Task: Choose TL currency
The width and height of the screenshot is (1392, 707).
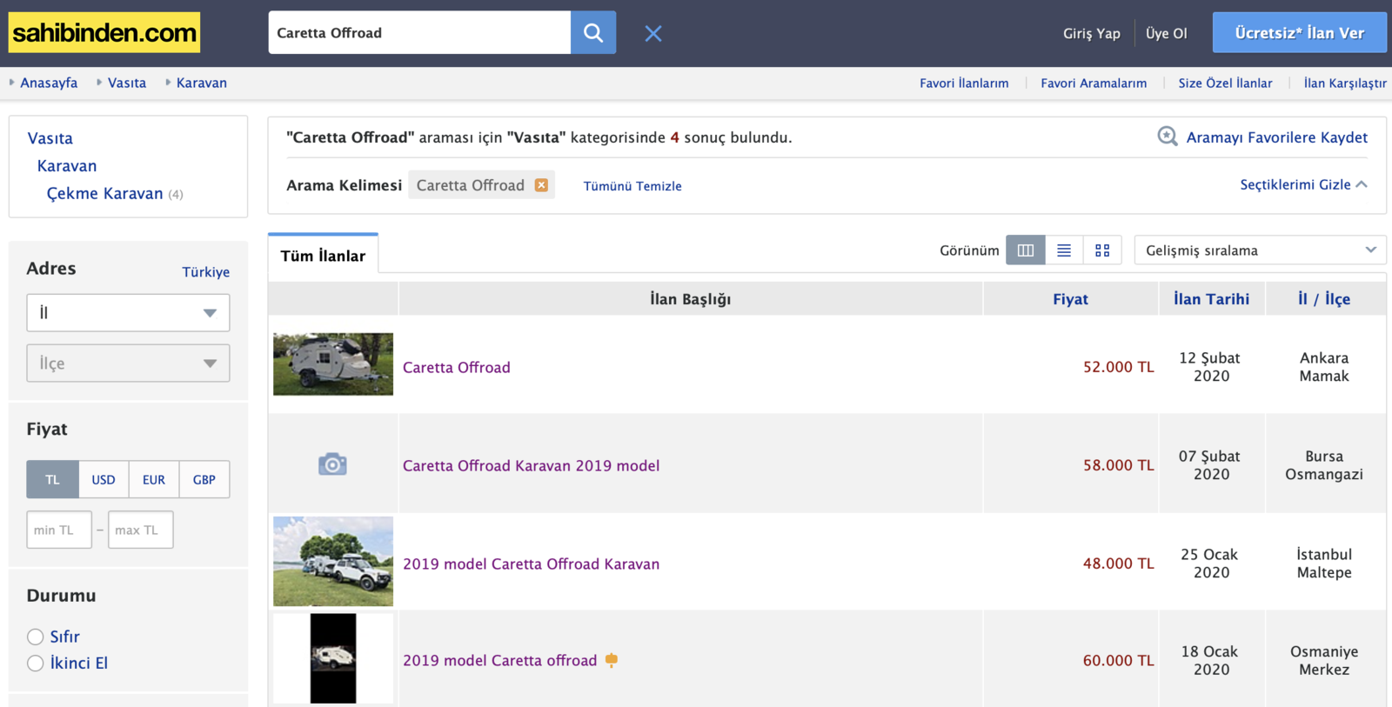Action: click(x=53, y=479)
